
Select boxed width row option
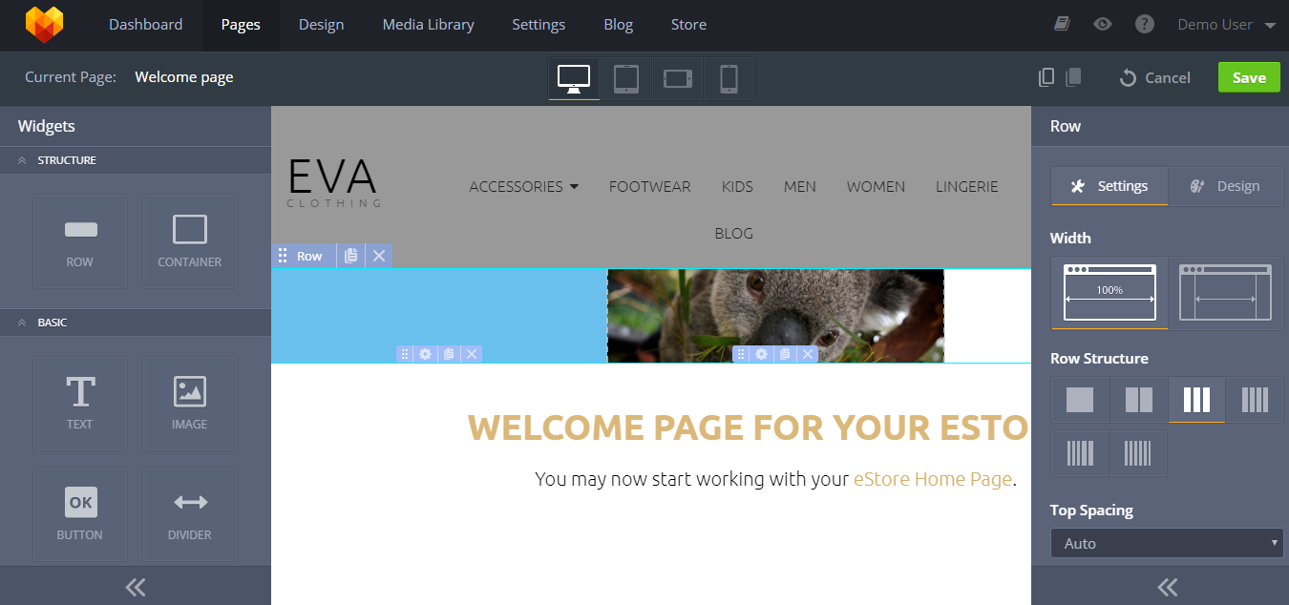[x=1225, y=293]
